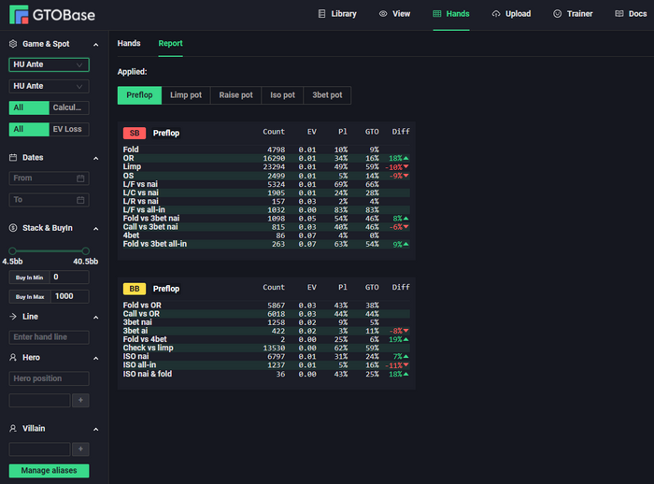
Task: Collapse the Hero section
Action: click(x=96, y=358)
